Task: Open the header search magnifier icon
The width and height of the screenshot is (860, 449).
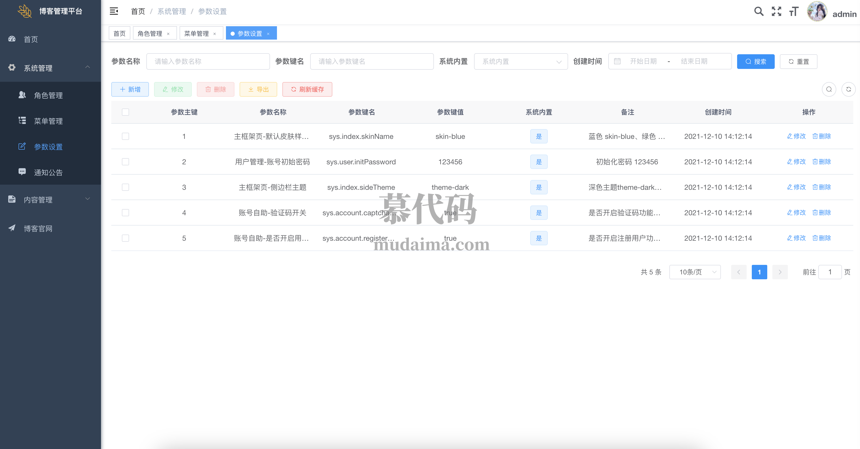Action: coord(758,12)
